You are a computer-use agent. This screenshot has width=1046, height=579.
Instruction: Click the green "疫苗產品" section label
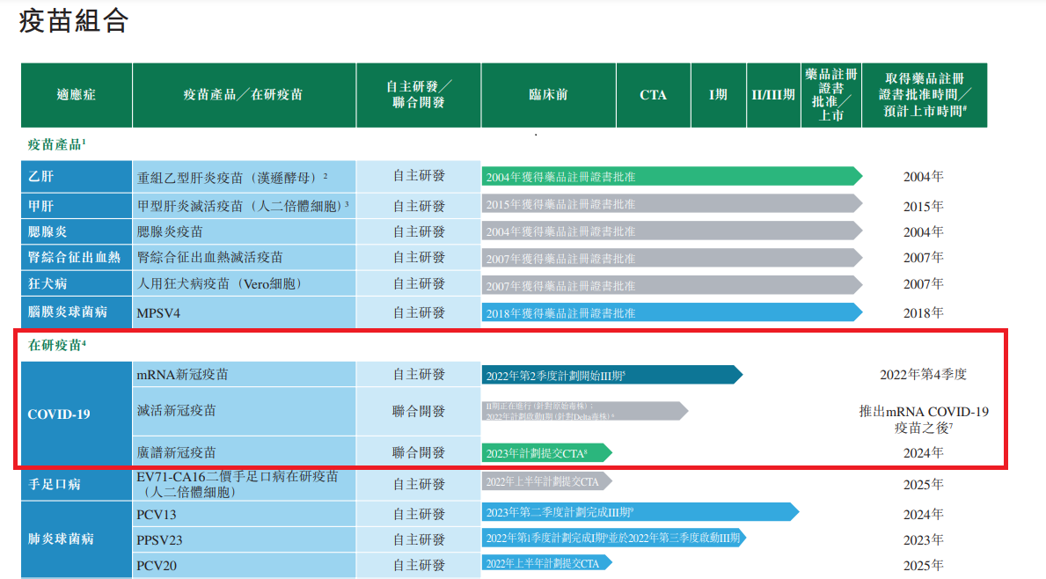pyautogui.click(x=56, y=144)
